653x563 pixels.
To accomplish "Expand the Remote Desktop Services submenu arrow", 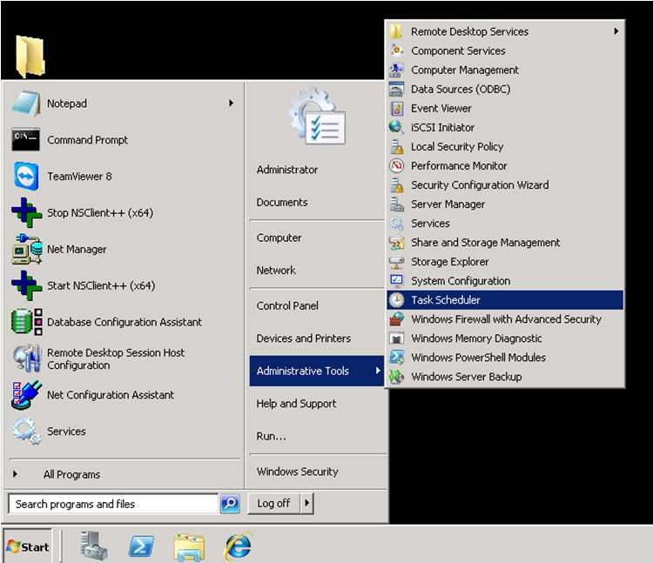I will click(x=616, y=31).
